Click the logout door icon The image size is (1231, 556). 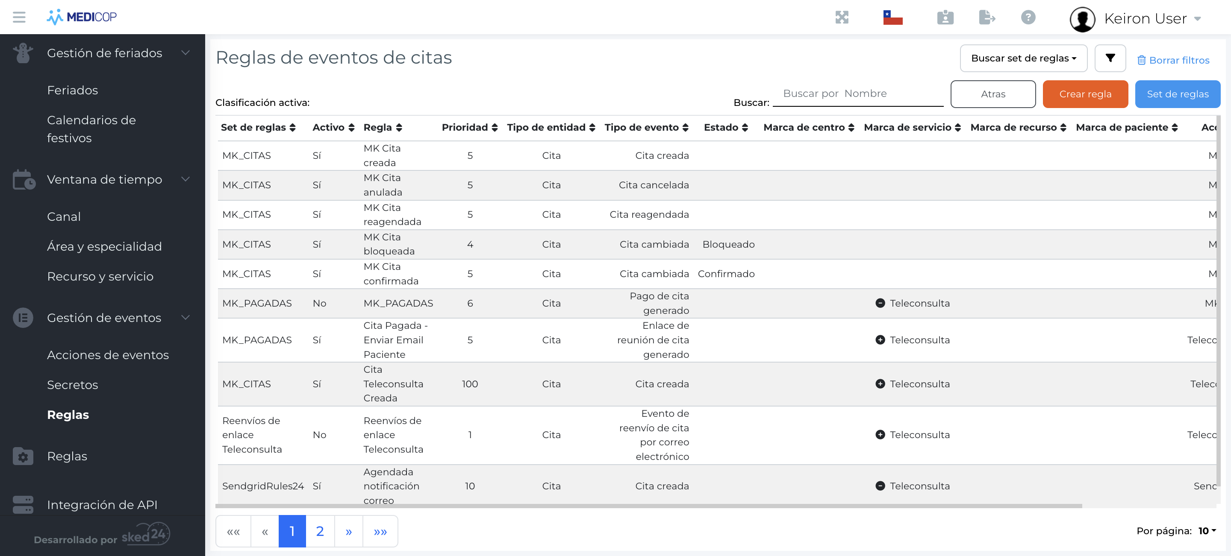(987, 17)
